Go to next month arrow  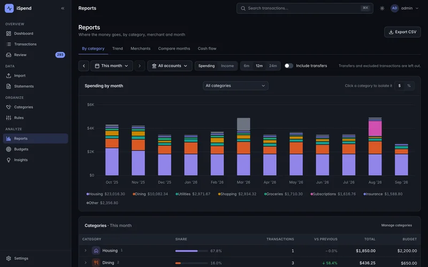pos(140,66)
